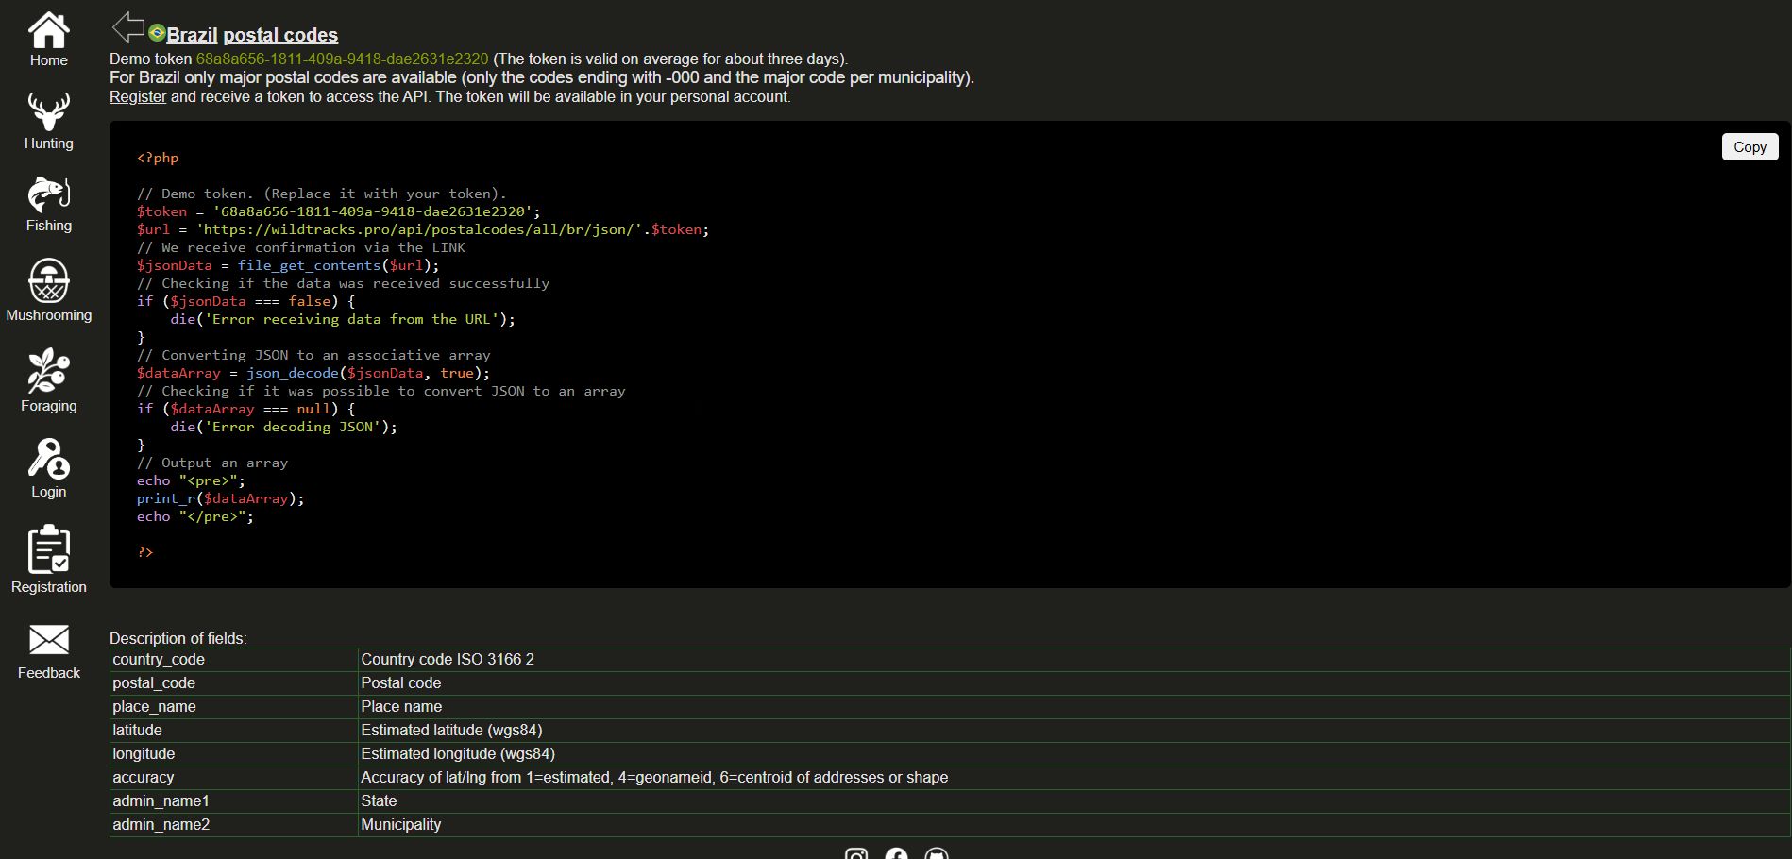Follow the Register link
This screenshot has width=1792, height=859.
pos(138,97)
